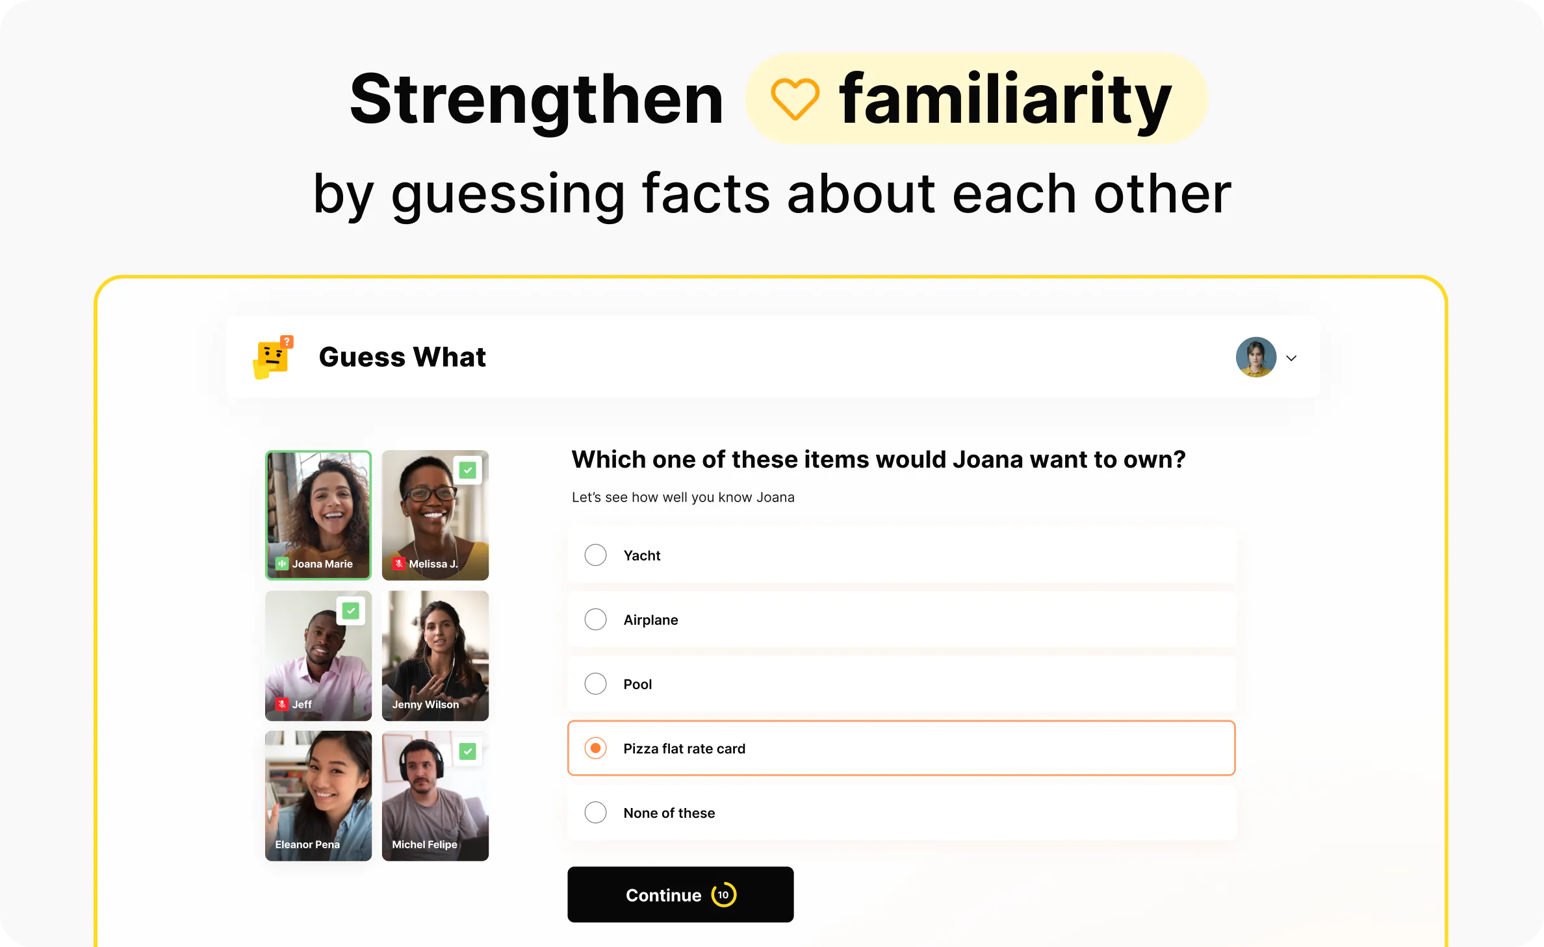Viewport: 1544px width, 947px height.
Task: Choose the None of these option
Action: point(595,813)
